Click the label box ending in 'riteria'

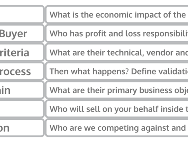tap(22, 52)
